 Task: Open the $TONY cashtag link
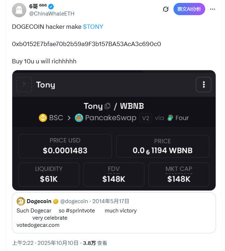[x=93, y=27]
